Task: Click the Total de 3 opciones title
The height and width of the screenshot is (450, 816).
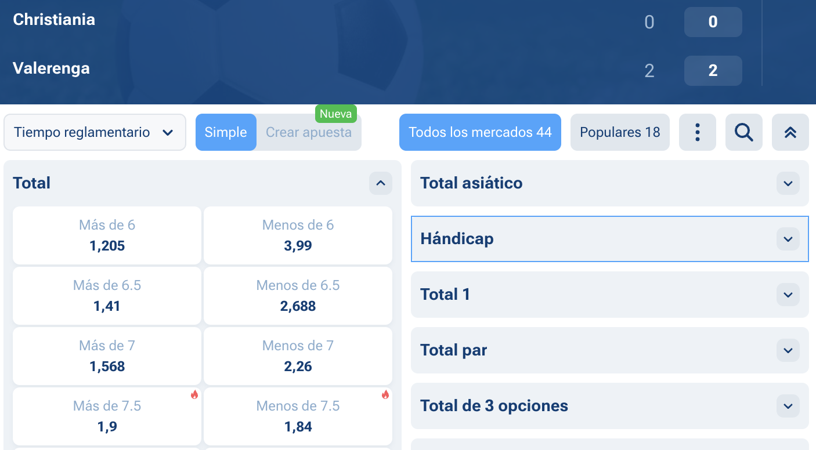Action: click(x=494, y=406)
